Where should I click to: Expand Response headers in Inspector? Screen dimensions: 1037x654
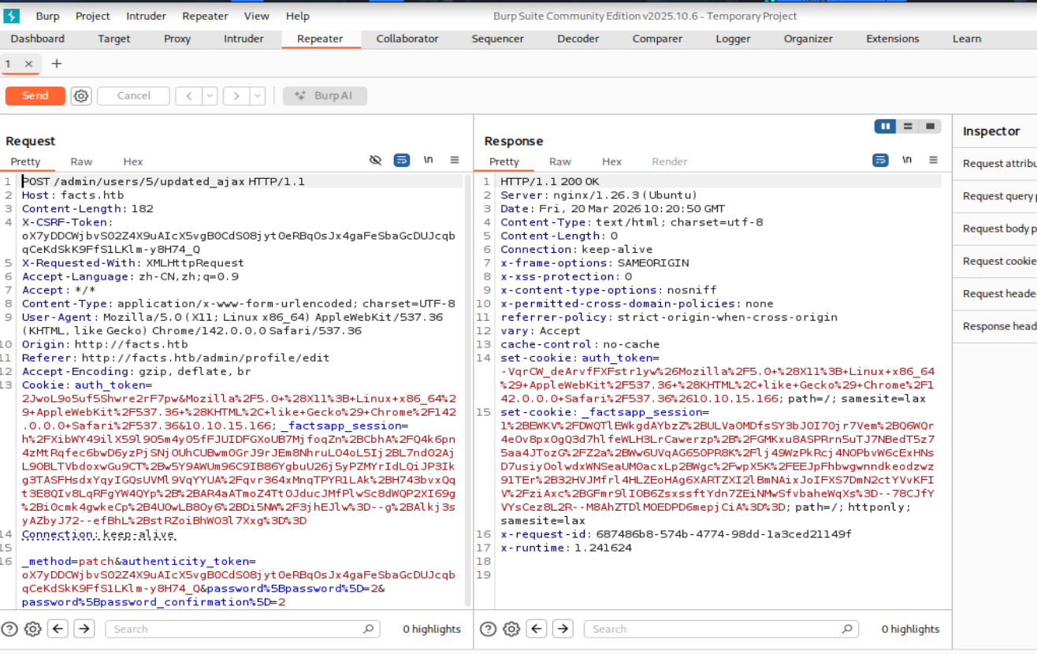[x=995, y=326]
